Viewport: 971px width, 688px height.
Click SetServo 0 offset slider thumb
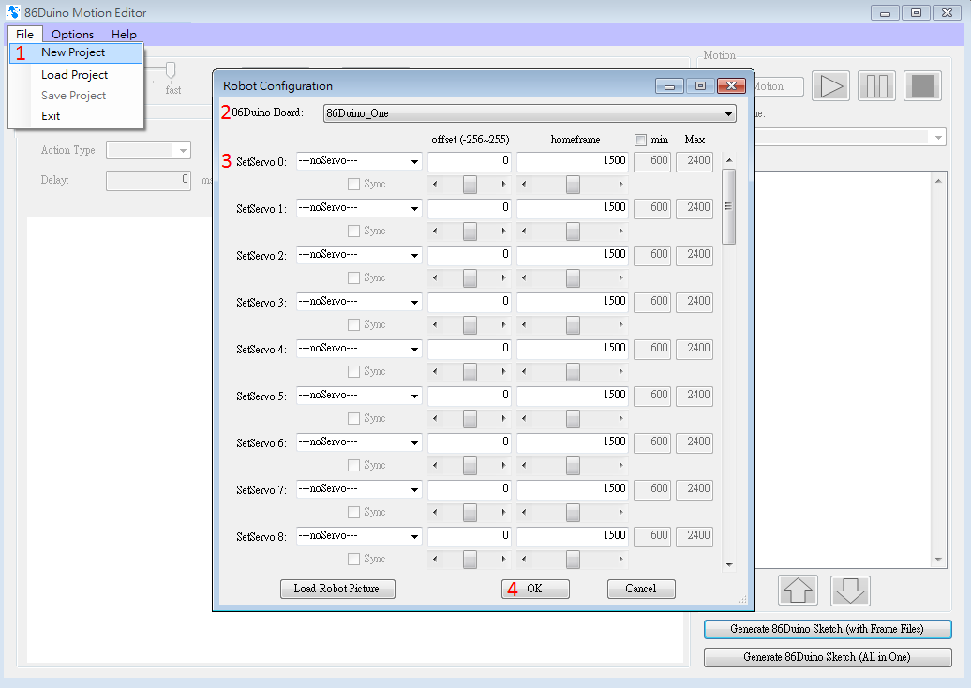click(x=470, y=184)
